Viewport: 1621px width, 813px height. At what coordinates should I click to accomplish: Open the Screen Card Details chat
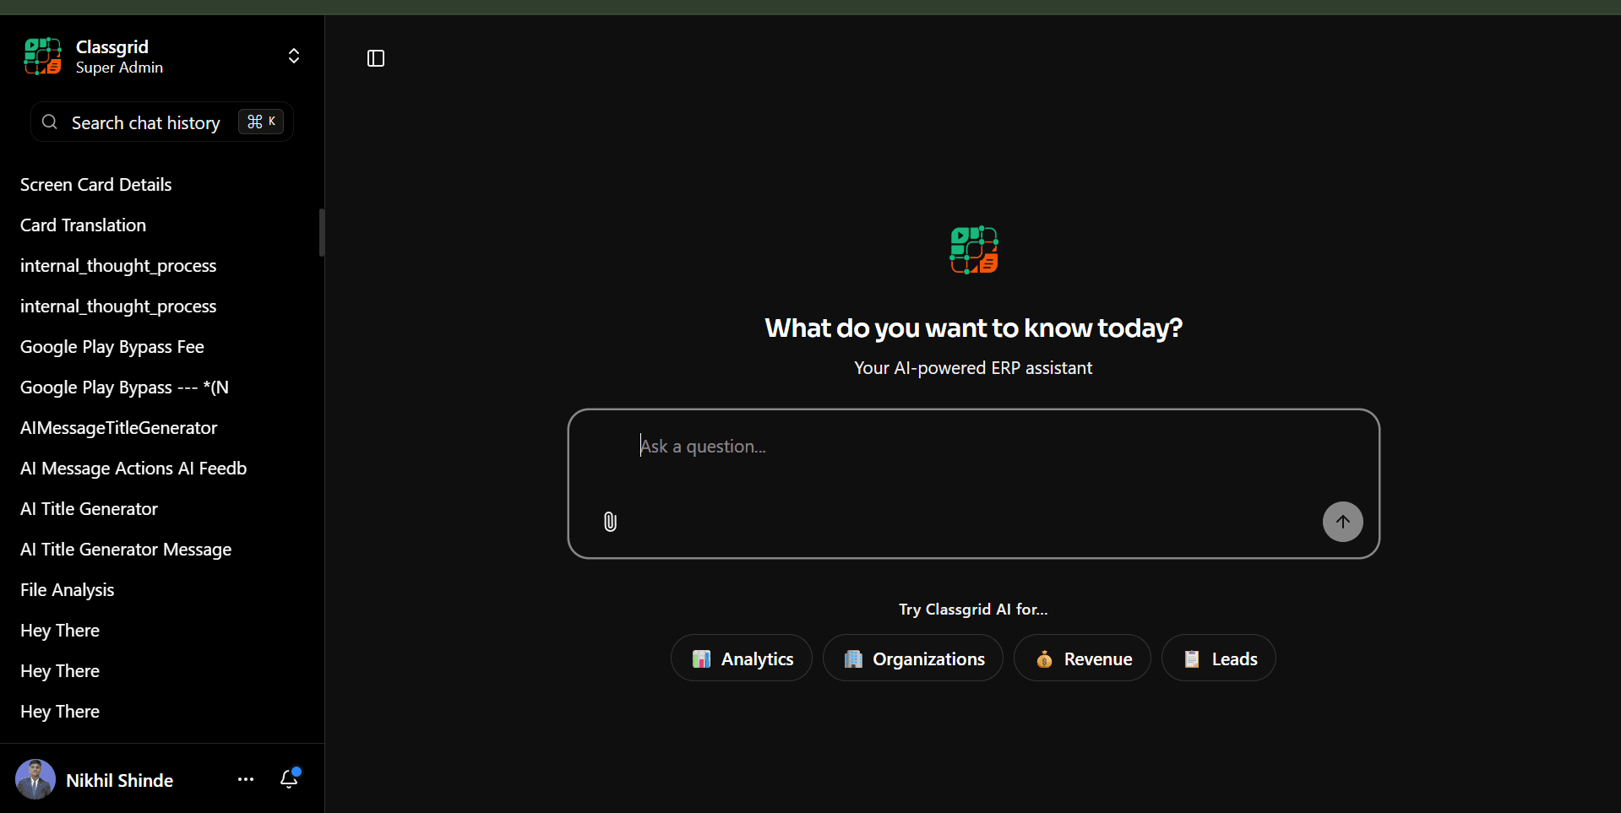[95, 185]
